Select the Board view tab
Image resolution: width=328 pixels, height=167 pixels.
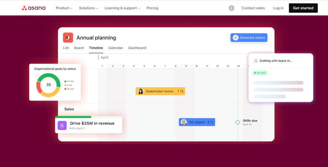click(x=79, y=48)
